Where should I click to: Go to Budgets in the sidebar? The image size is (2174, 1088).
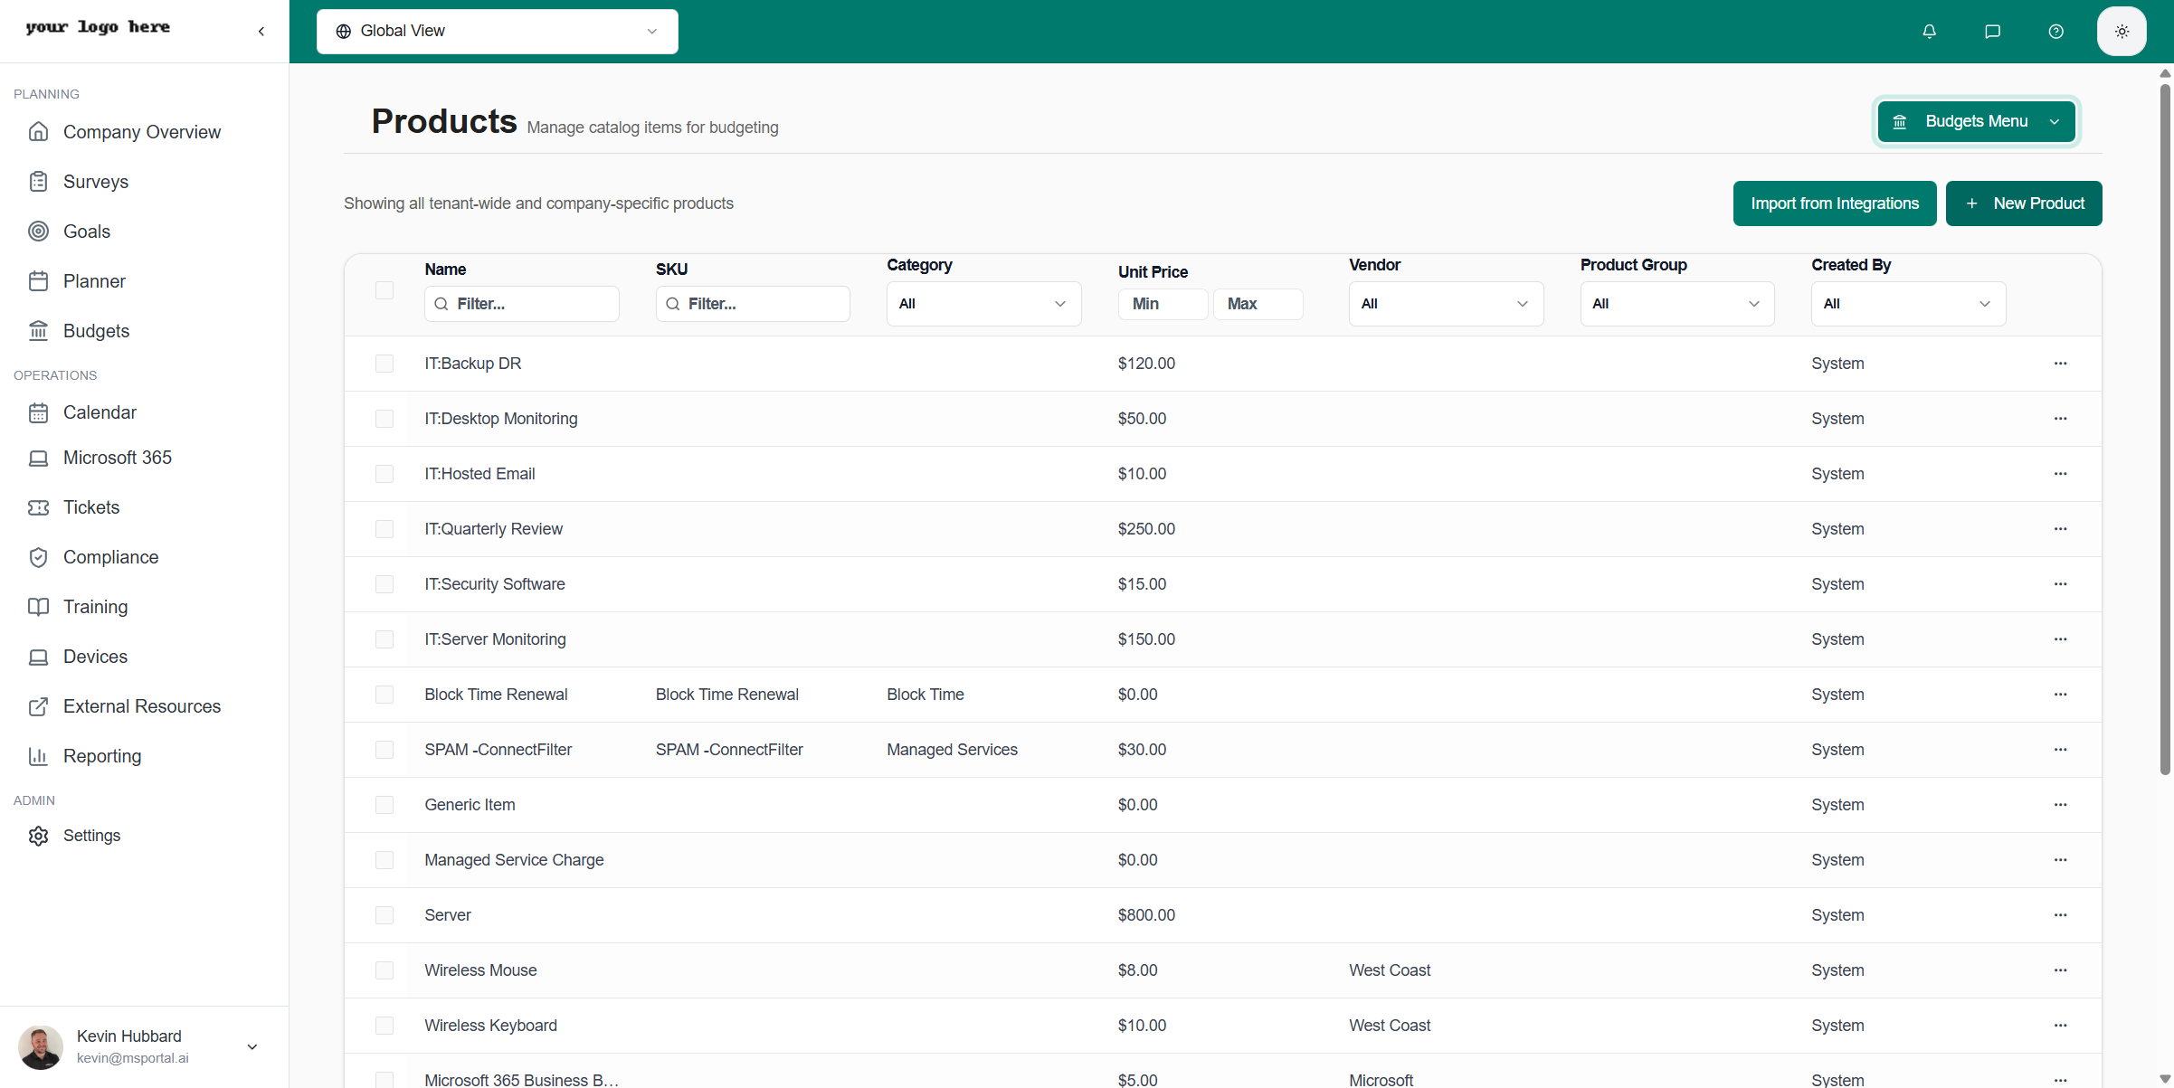pyautogui.click(x=96, y=331)
